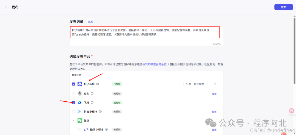Go back with the left arrow icon
Image resolution: width=296 pixels, height=135 pixels.
[6, 7]
